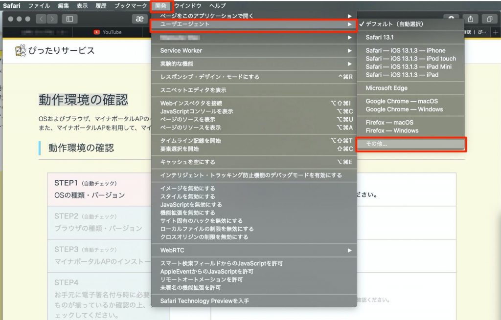Select ページのリソースを表示
Viewport: 501px width, 320px height.
(x=254, y=128)
